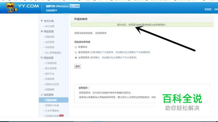Image resolution: width=218 pixels, height=122 pixels.
Task: Click the red badge icon in the sidebar
Action: pyautogui.click(x=61, y=115)
